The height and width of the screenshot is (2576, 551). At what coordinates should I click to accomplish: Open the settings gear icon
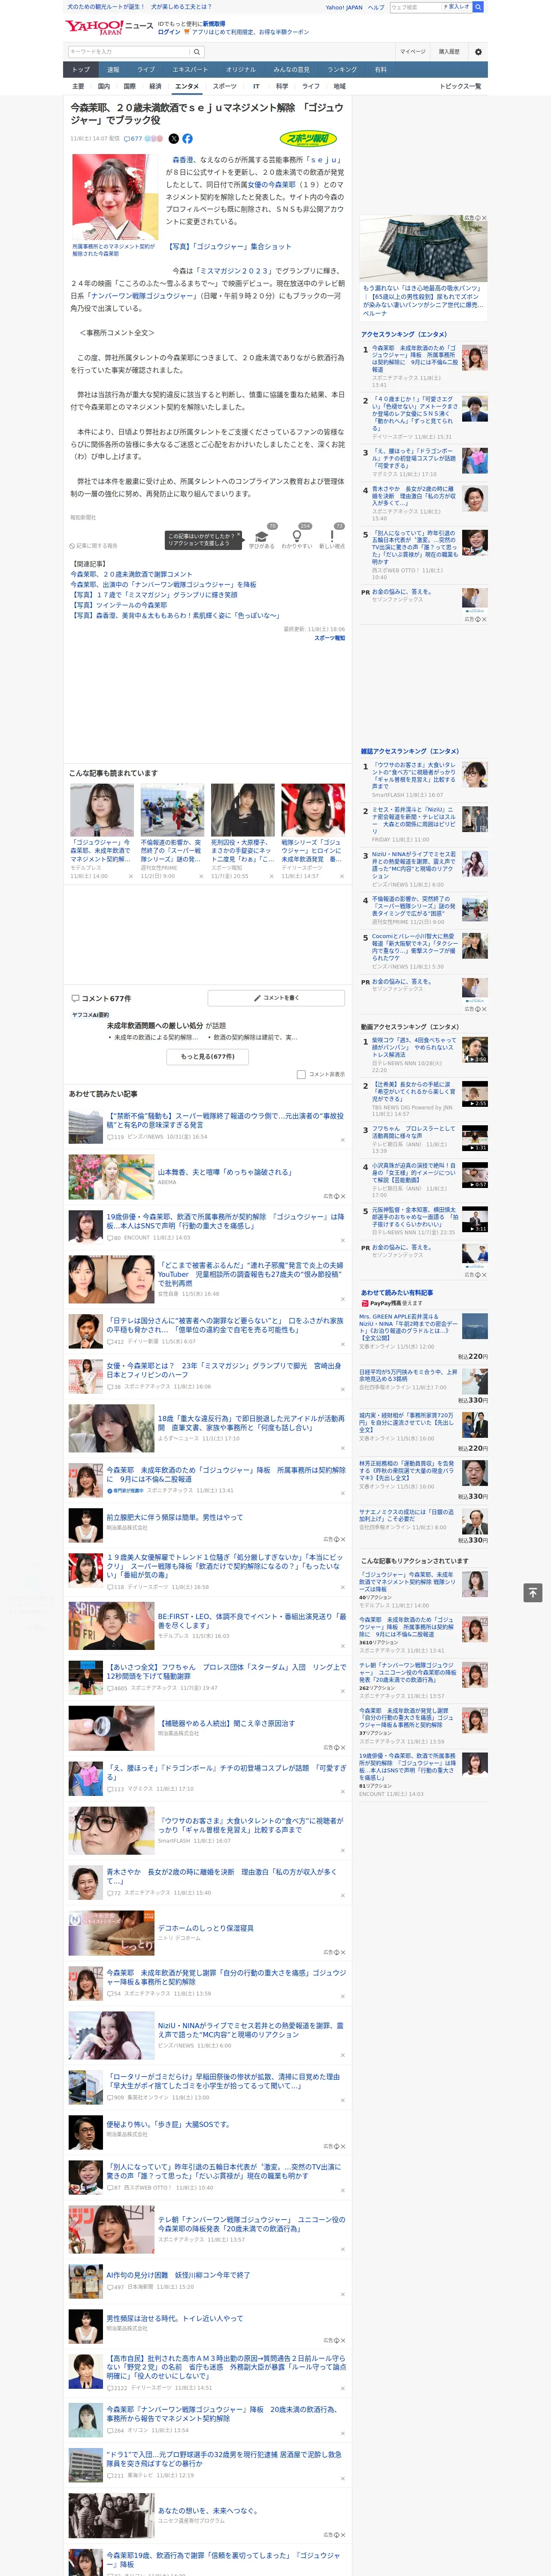(x=478, y=51)
